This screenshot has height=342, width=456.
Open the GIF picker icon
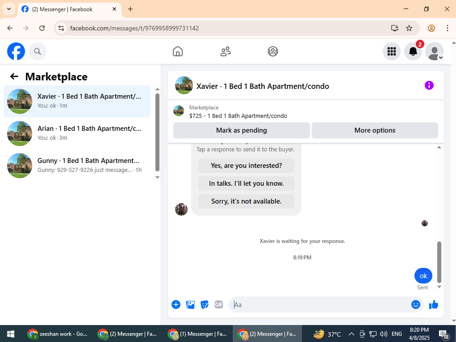[x=219, y=304]
